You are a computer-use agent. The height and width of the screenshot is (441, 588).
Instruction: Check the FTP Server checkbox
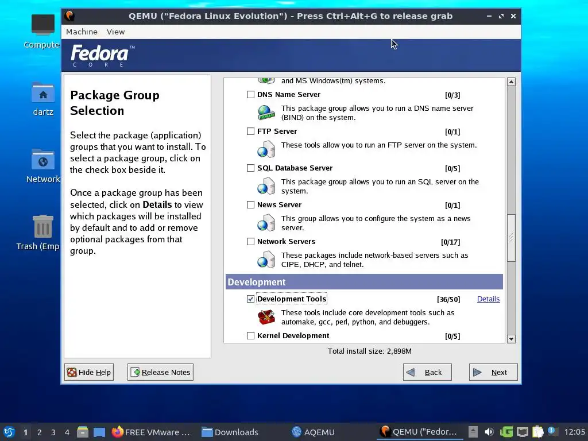point(250,131)
